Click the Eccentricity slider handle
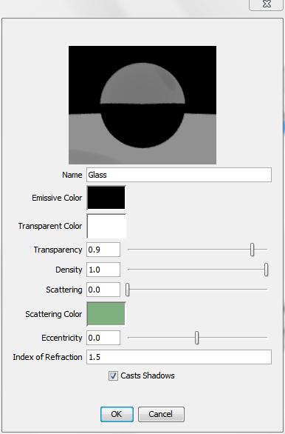The width and height of the screenshot is (285, 434). click(196, 338)
